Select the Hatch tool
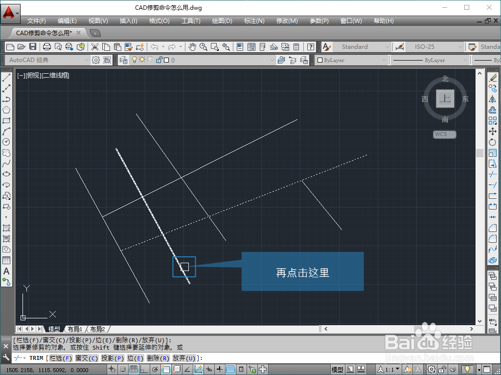501x375 pixels. coord(6,228)
